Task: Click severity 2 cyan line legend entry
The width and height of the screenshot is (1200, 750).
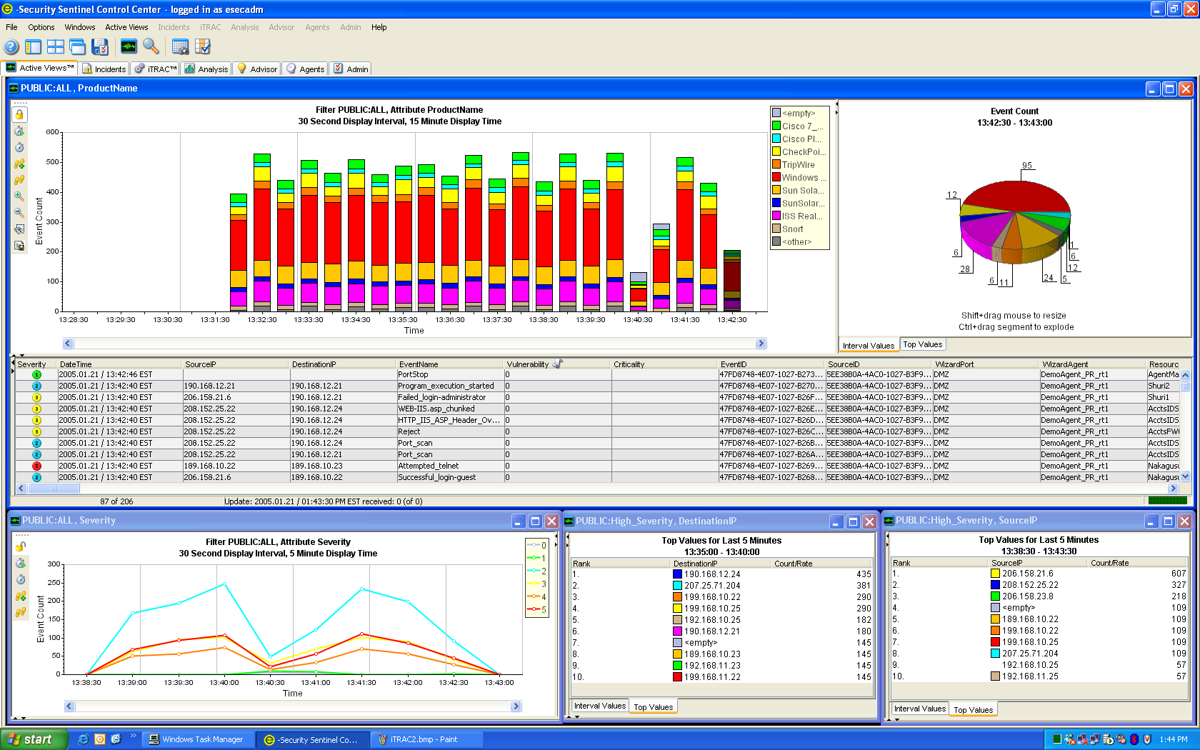Action: [536, 571]
